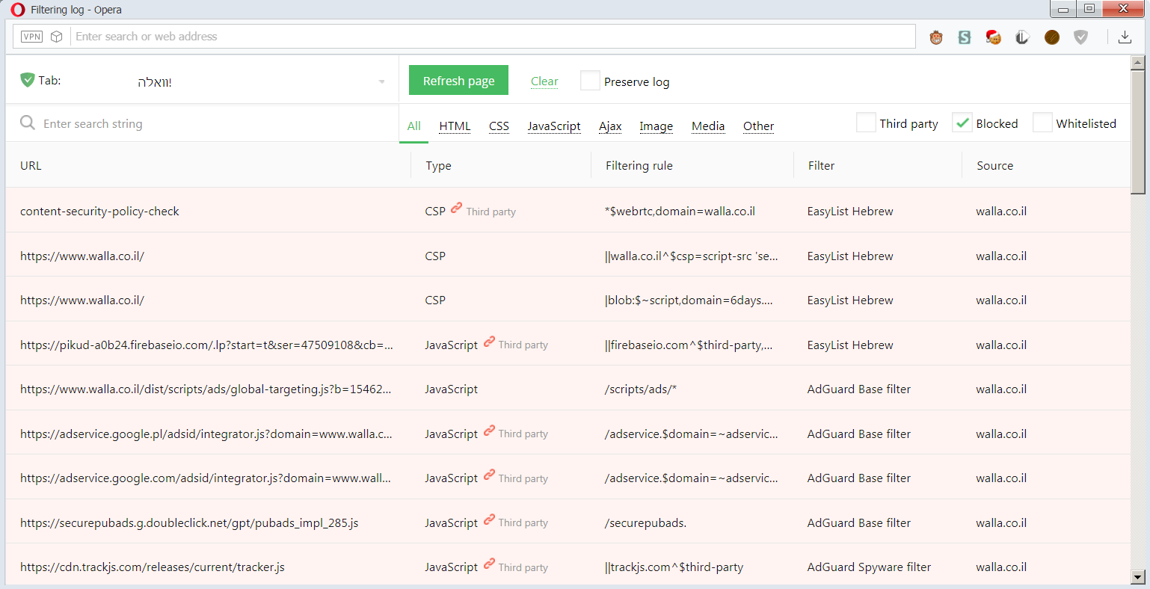Click the ||trackjs.com^$third-party rule
The image size is (1150, 589).
pos(674,567)
